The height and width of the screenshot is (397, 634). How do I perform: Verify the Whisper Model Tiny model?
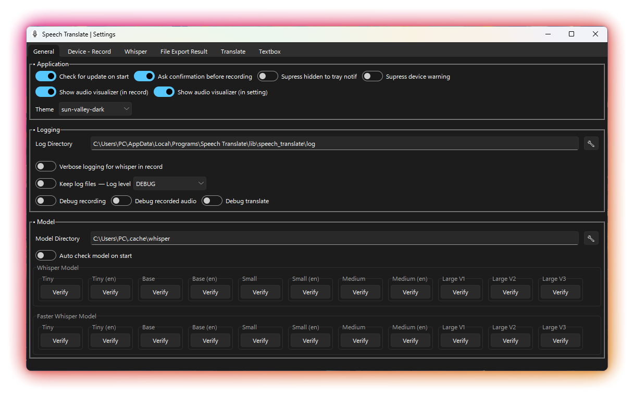coord(60,292)
